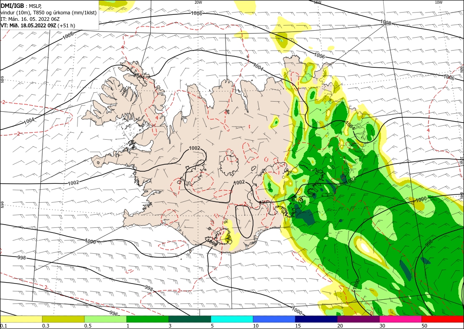Click the '15W' longitude label
The width and height of the screenshot is (464, 329).
coord(317,2)
